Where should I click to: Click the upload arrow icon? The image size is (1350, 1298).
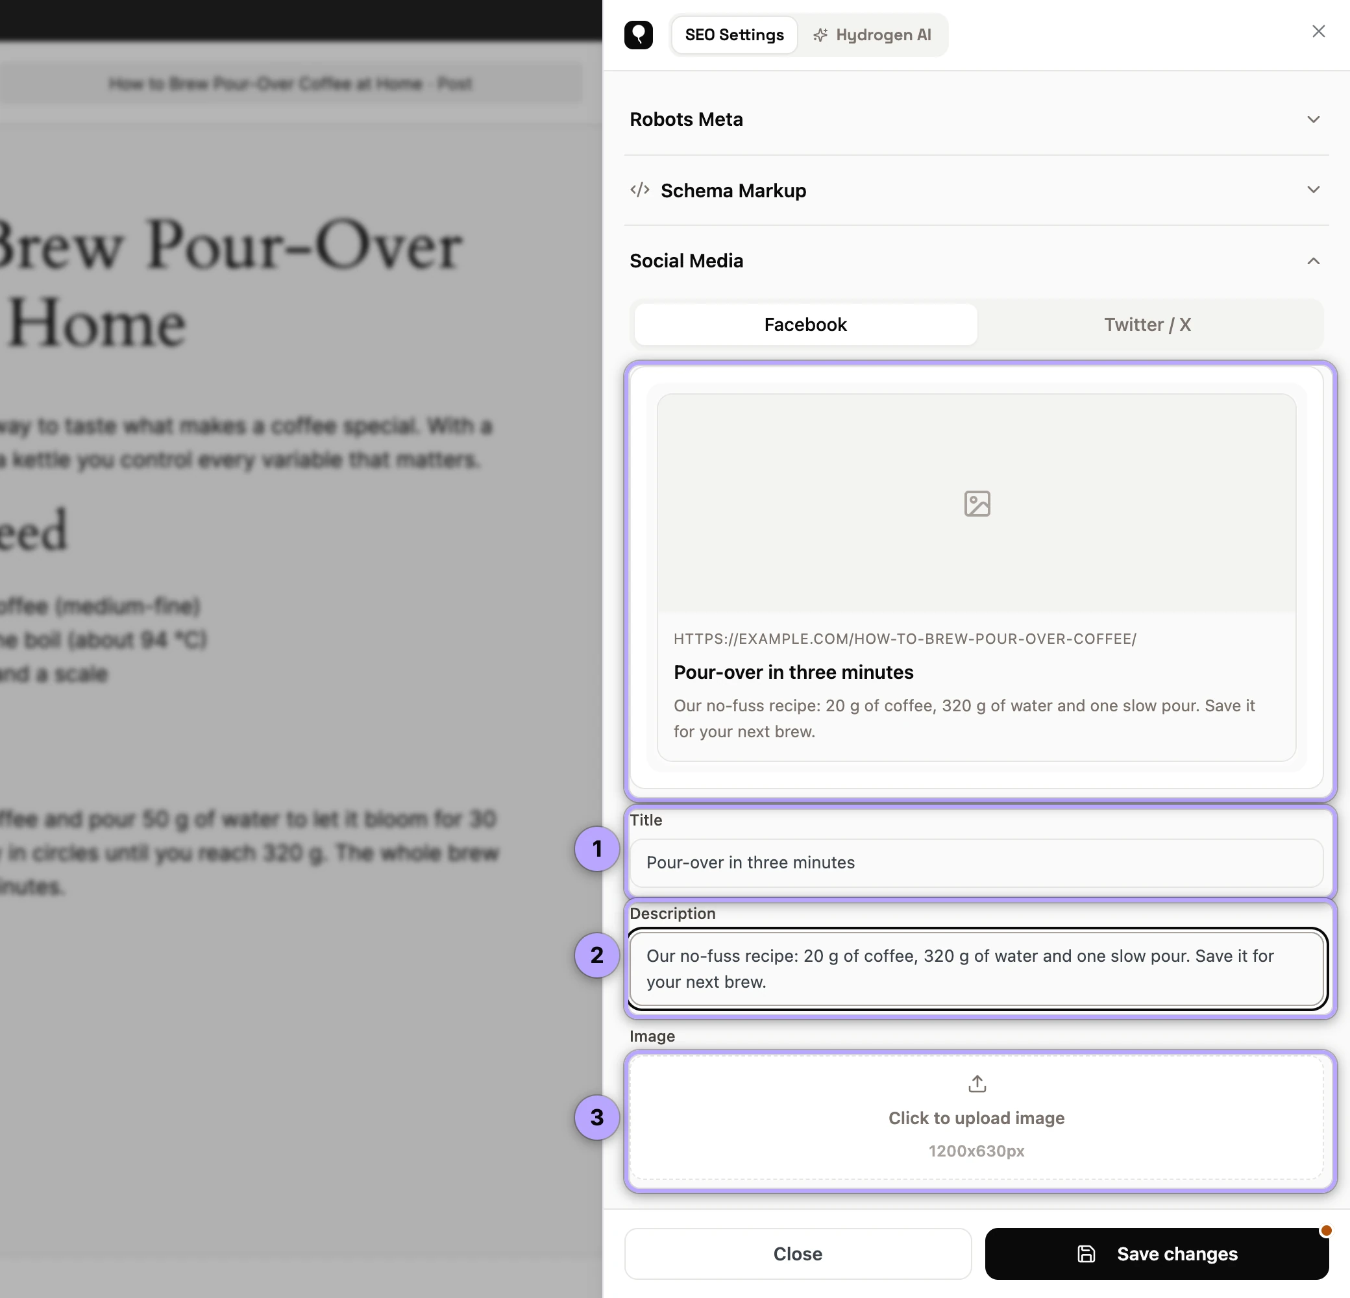(977, 1084)
